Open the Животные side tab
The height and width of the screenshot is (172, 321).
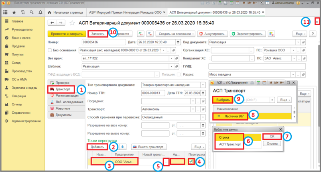pyautogui.click(x=66, y=109)
